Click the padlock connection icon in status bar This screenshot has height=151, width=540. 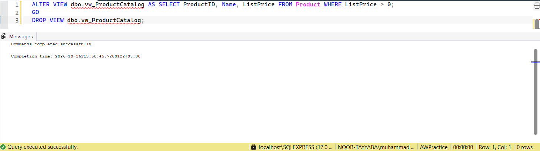253,147
